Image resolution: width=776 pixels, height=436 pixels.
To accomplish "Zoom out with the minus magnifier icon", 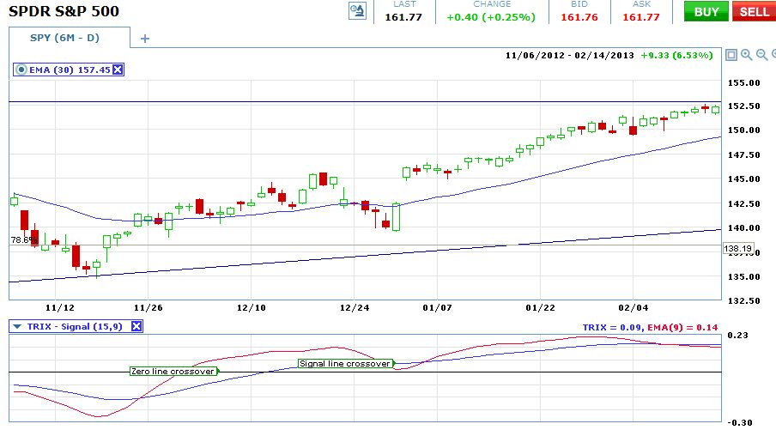I will click(x=762, y=55).
